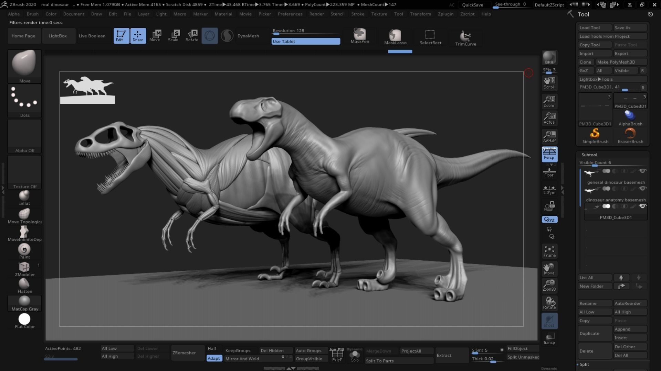
Task: Click the Zoom canvas icon
Action: (549, 101)
